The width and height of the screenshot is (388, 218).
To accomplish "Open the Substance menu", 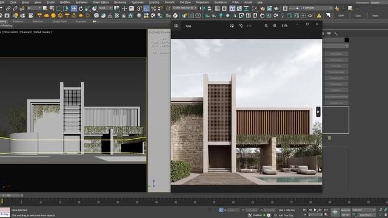I will 220,2.
